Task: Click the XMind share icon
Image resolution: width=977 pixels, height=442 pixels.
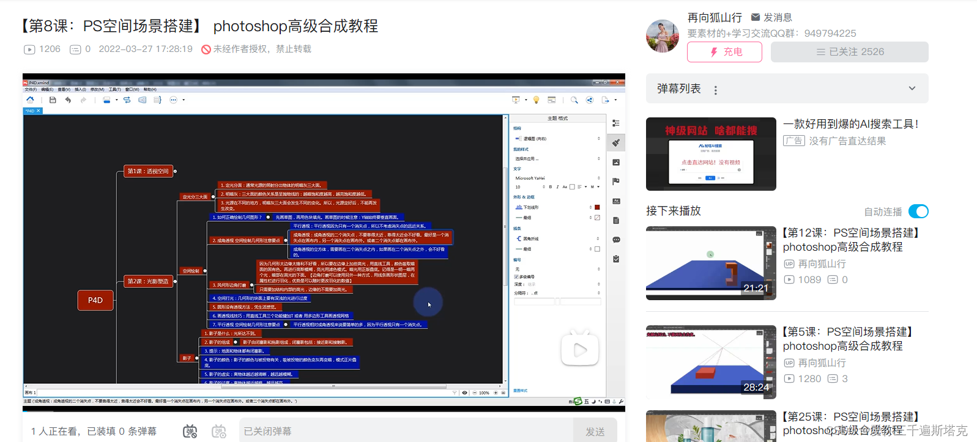Action: click(x=590, y=100)
